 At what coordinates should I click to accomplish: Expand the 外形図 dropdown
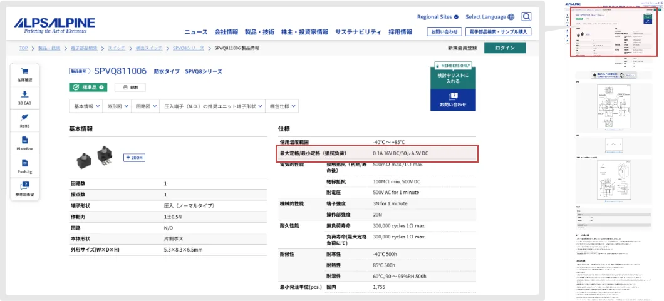click(117, 106)
